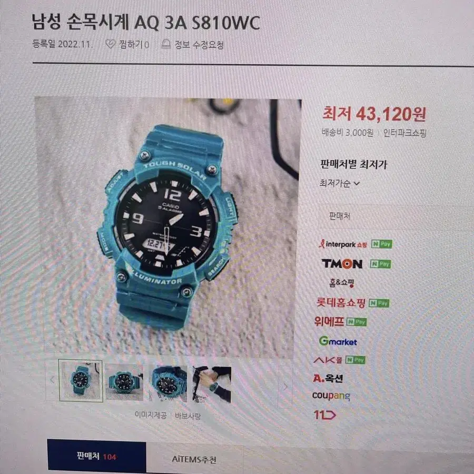Open the 11st seller logo
The image size is (474, 474).
pos(324,415)
